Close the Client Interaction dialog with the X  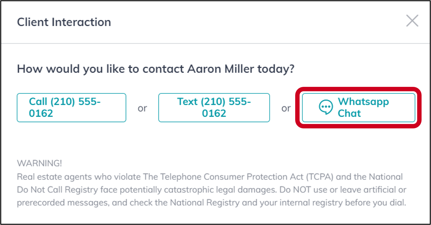413,21
